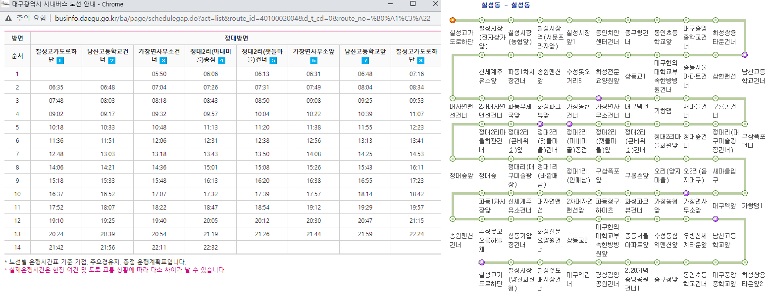Click the order number 12 cell in the 순서 column
The width and height of the screenshot is (769, 297).
tap(17, 221)
